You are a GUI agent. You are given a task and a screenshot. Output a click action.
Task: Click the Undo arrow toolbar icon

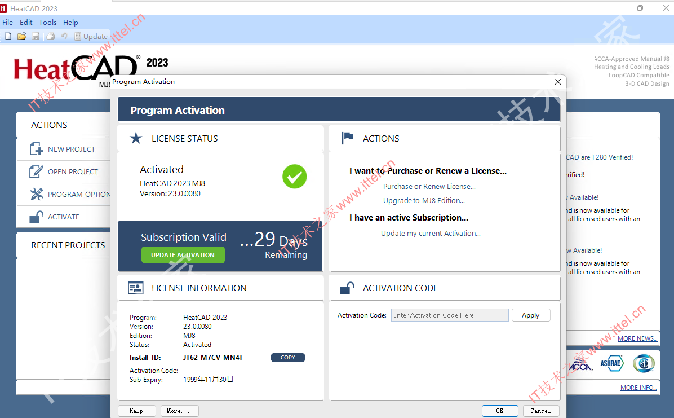pyautogui.click(x=64, y=36)
